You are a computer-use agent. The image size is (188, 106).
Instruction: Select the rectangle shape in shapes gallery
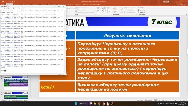(104, 8)
